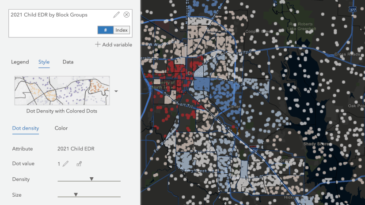The width and height of the screenshot is (365, 205).
Task: Edit the 2021 Child EDR variable name
Action: (x=116, y=15)
